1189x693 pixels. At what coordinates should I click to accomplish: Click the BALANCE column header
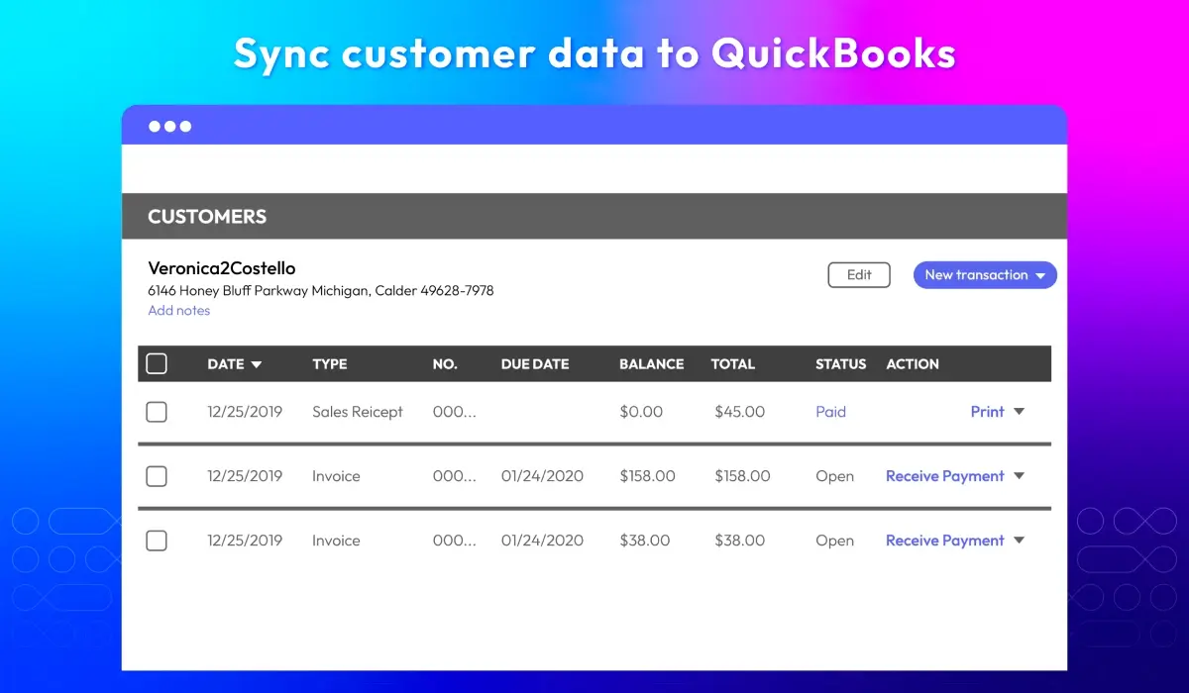pyautogui.click(x=652, y=364)
